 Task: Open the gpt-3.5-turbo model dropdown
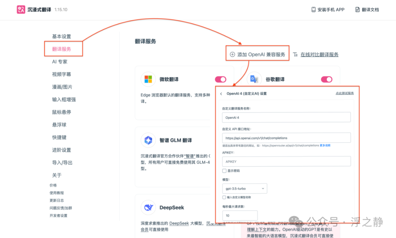245,188
